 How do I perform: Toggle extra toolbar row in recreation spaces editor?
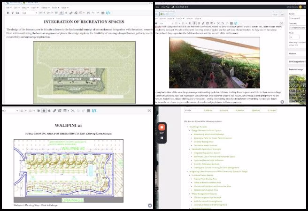(103, 13)
